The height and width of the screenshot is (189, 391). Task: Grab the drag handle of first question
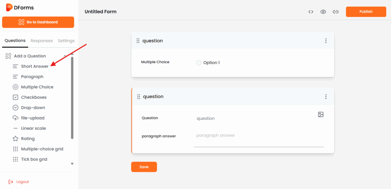coord(138,41)
